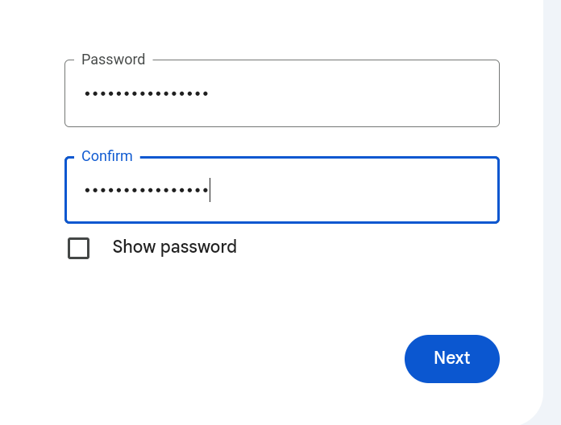Click the blue "Confirm" floating label
This screenshot has height=425, width=561.
[x=107, y=156]
